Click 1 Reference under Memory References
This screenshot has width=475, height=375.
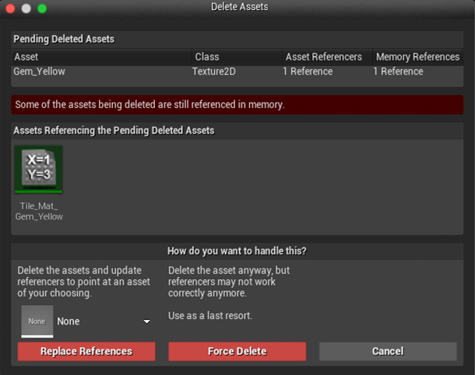click(x=398, y=72)
